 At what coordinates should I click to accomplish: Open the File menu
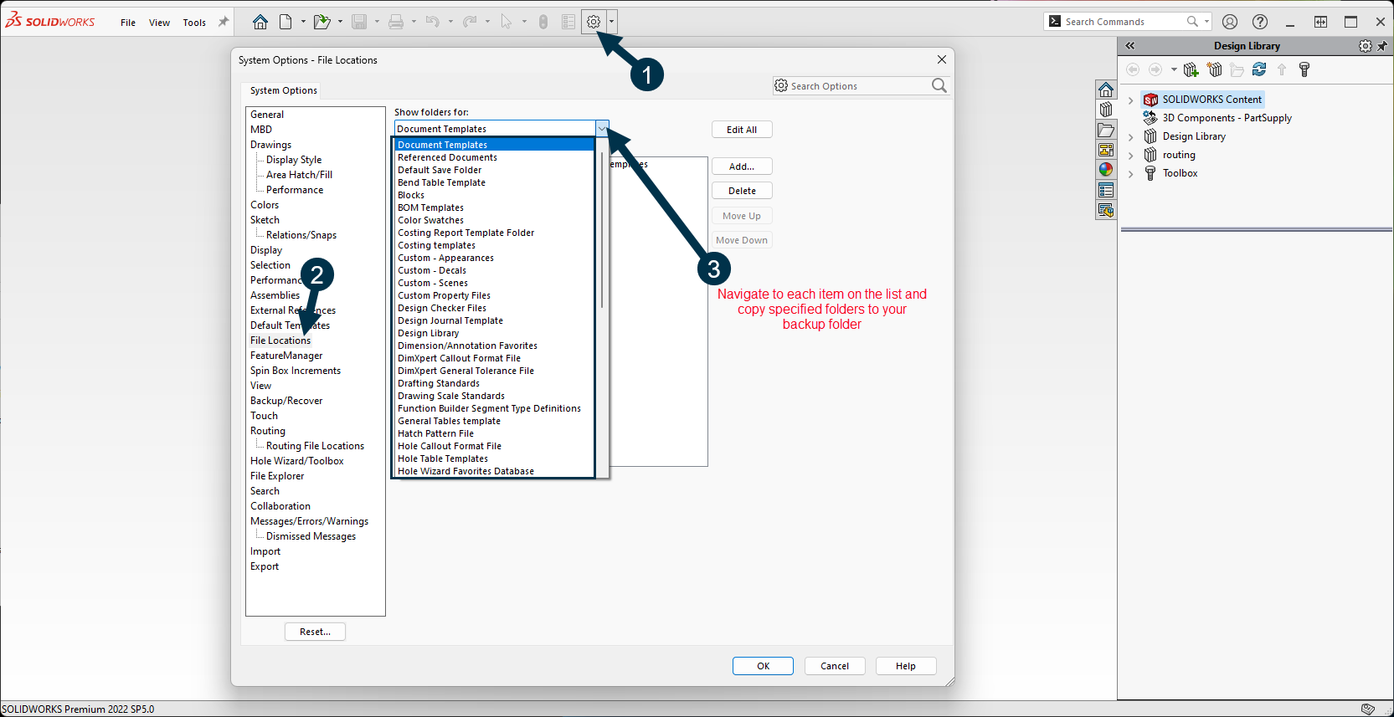[128, 23]
